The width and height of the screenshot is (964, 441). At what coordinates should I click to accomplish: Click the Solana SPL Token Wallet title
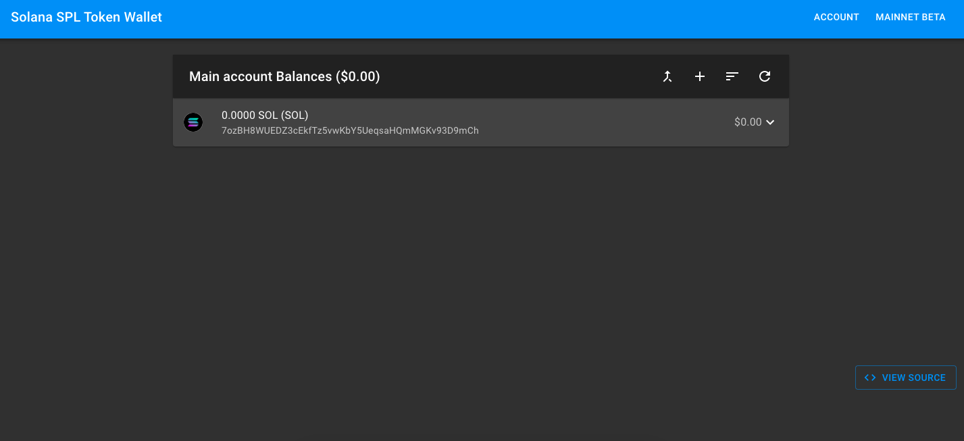[86, 18]
